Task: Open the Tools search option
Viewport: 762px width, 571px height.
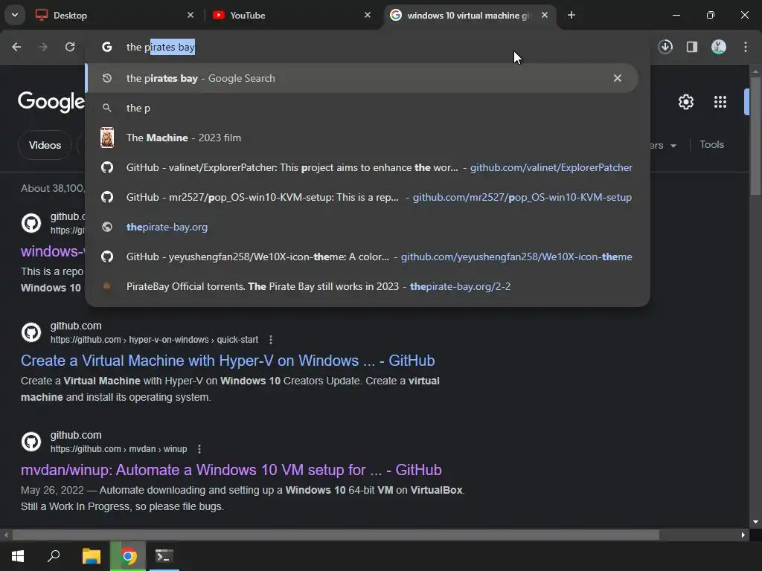Action: pos(711,145)
